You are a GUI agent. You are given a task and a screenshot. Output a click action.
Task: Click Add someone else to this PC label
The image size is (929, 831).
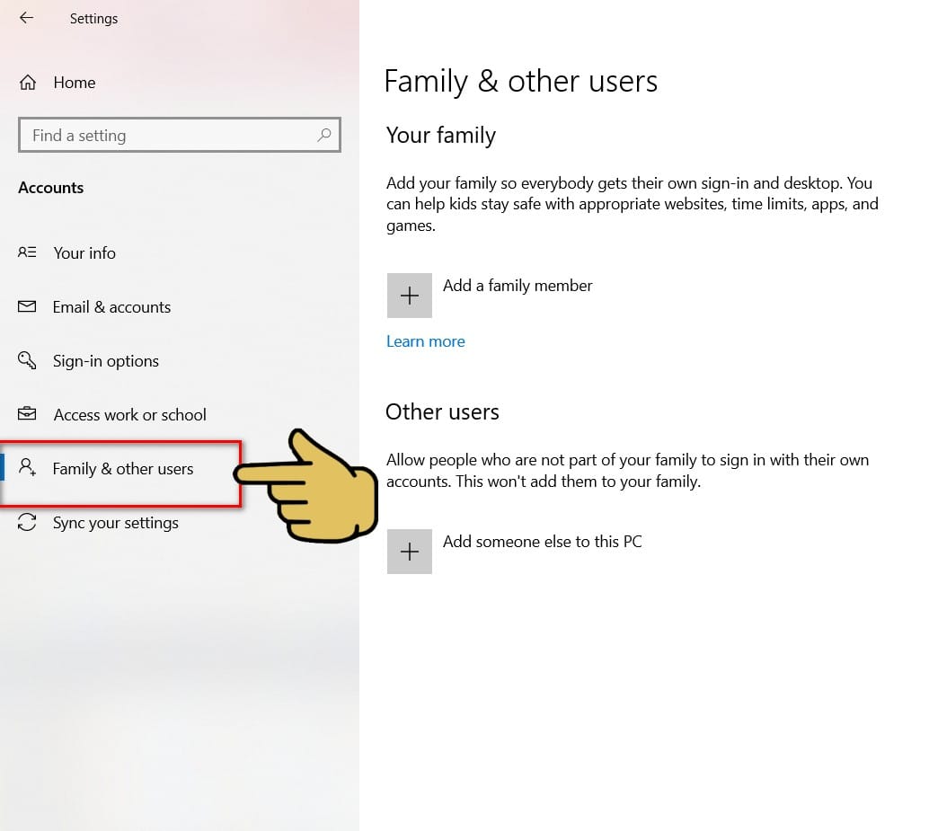[542, 542]
